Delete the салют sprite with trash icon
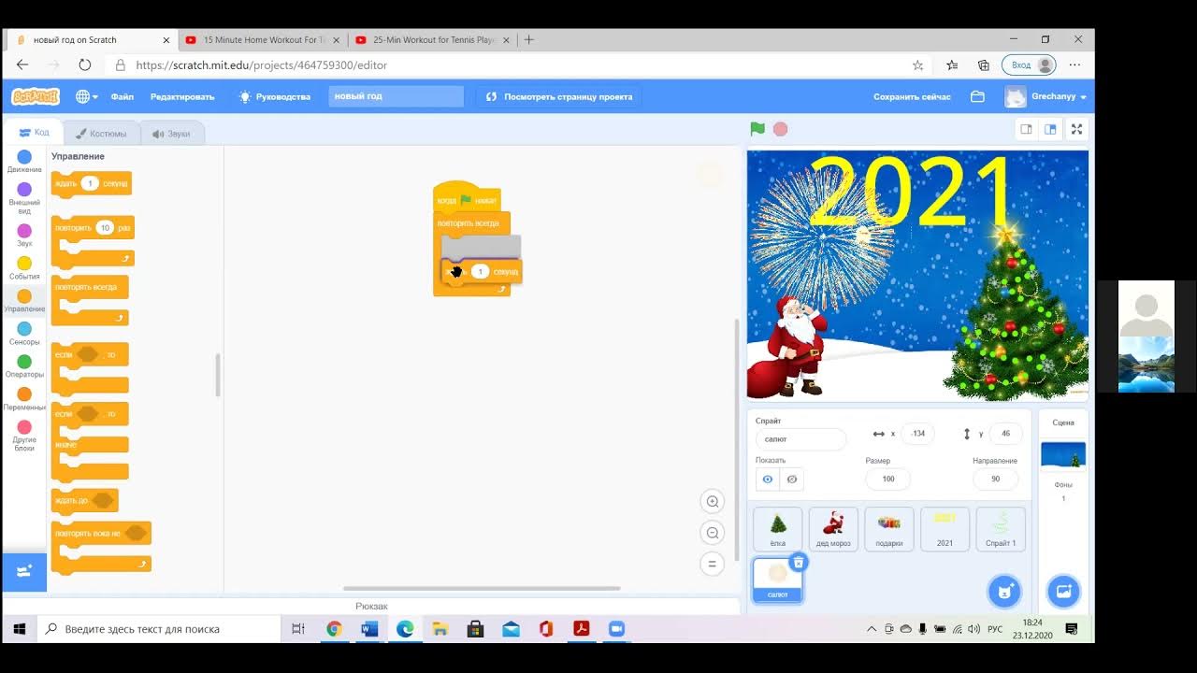 [x=799, y=562]
